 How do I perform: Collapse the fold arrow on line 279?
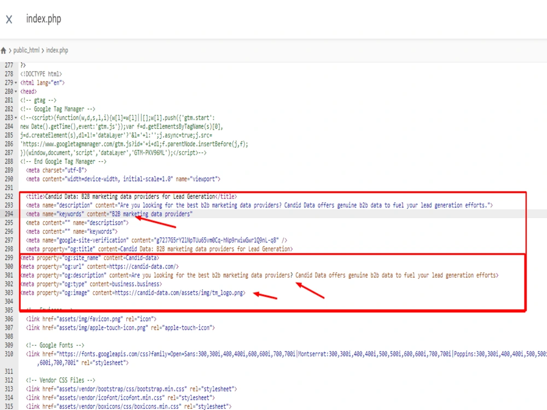coord(16,83)
